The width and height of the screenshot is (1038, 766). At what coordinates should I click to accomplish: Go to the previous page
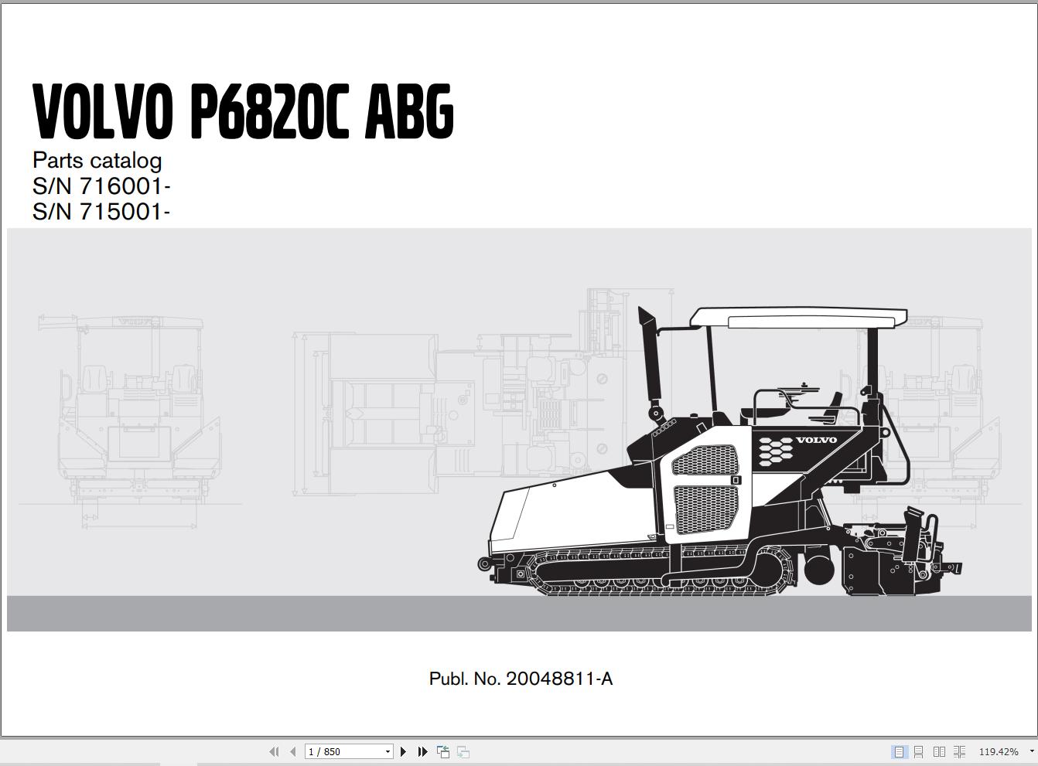point(292,751)
